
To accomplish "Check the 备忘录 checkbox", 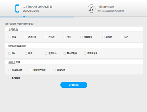I will [103, 37].
